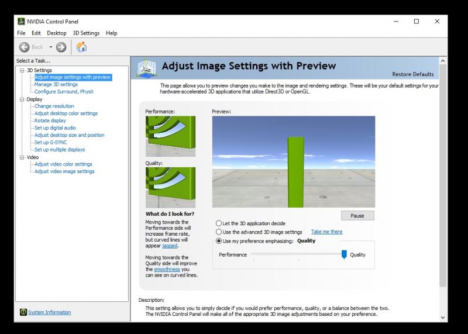Image resolution: width=468 pixels, height=334 pixels.
Task: Open Rotate display
Action: [50, 120]
